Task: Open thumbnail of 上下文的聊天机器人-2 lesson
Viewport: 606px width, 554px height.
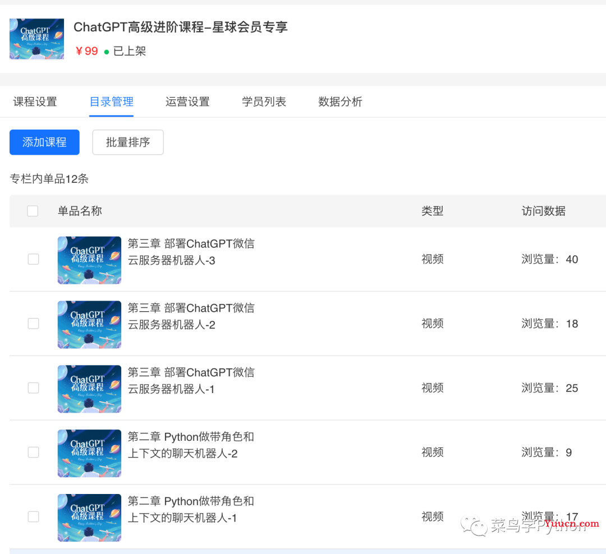Action: point(89,454)
